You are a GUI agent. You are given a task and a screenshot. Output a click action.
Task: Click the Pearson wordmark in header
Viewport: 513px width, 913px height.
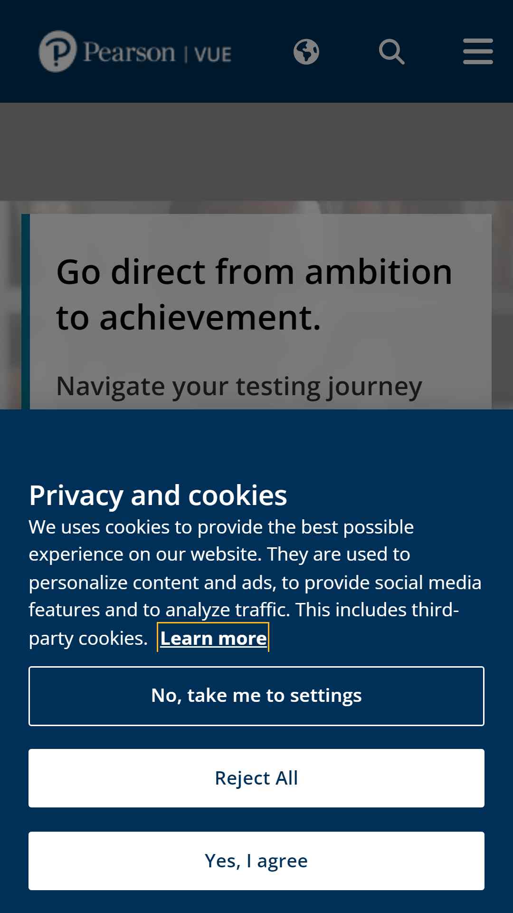tap(129, 52)
